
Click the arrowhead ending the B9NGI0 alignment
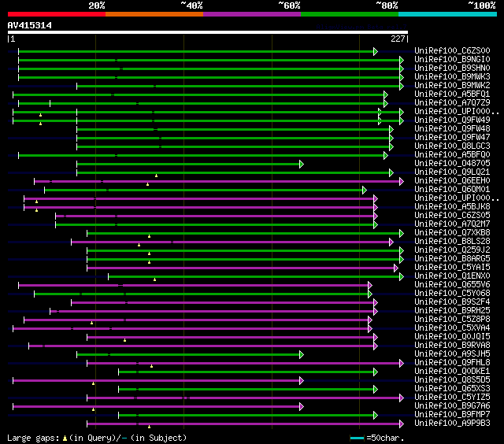(x=402, y=60)
